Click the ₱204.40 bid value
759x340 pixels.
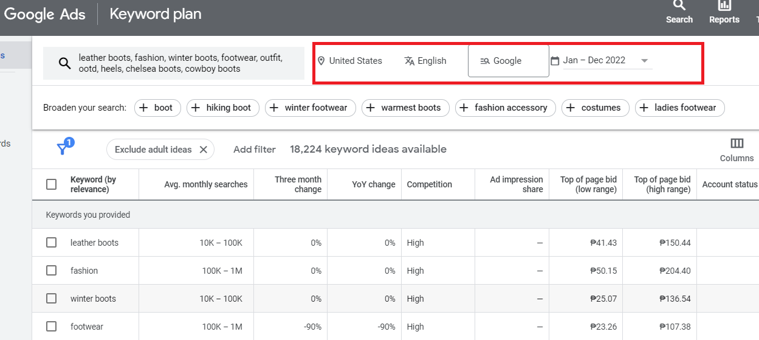click(x=675, y=271)
